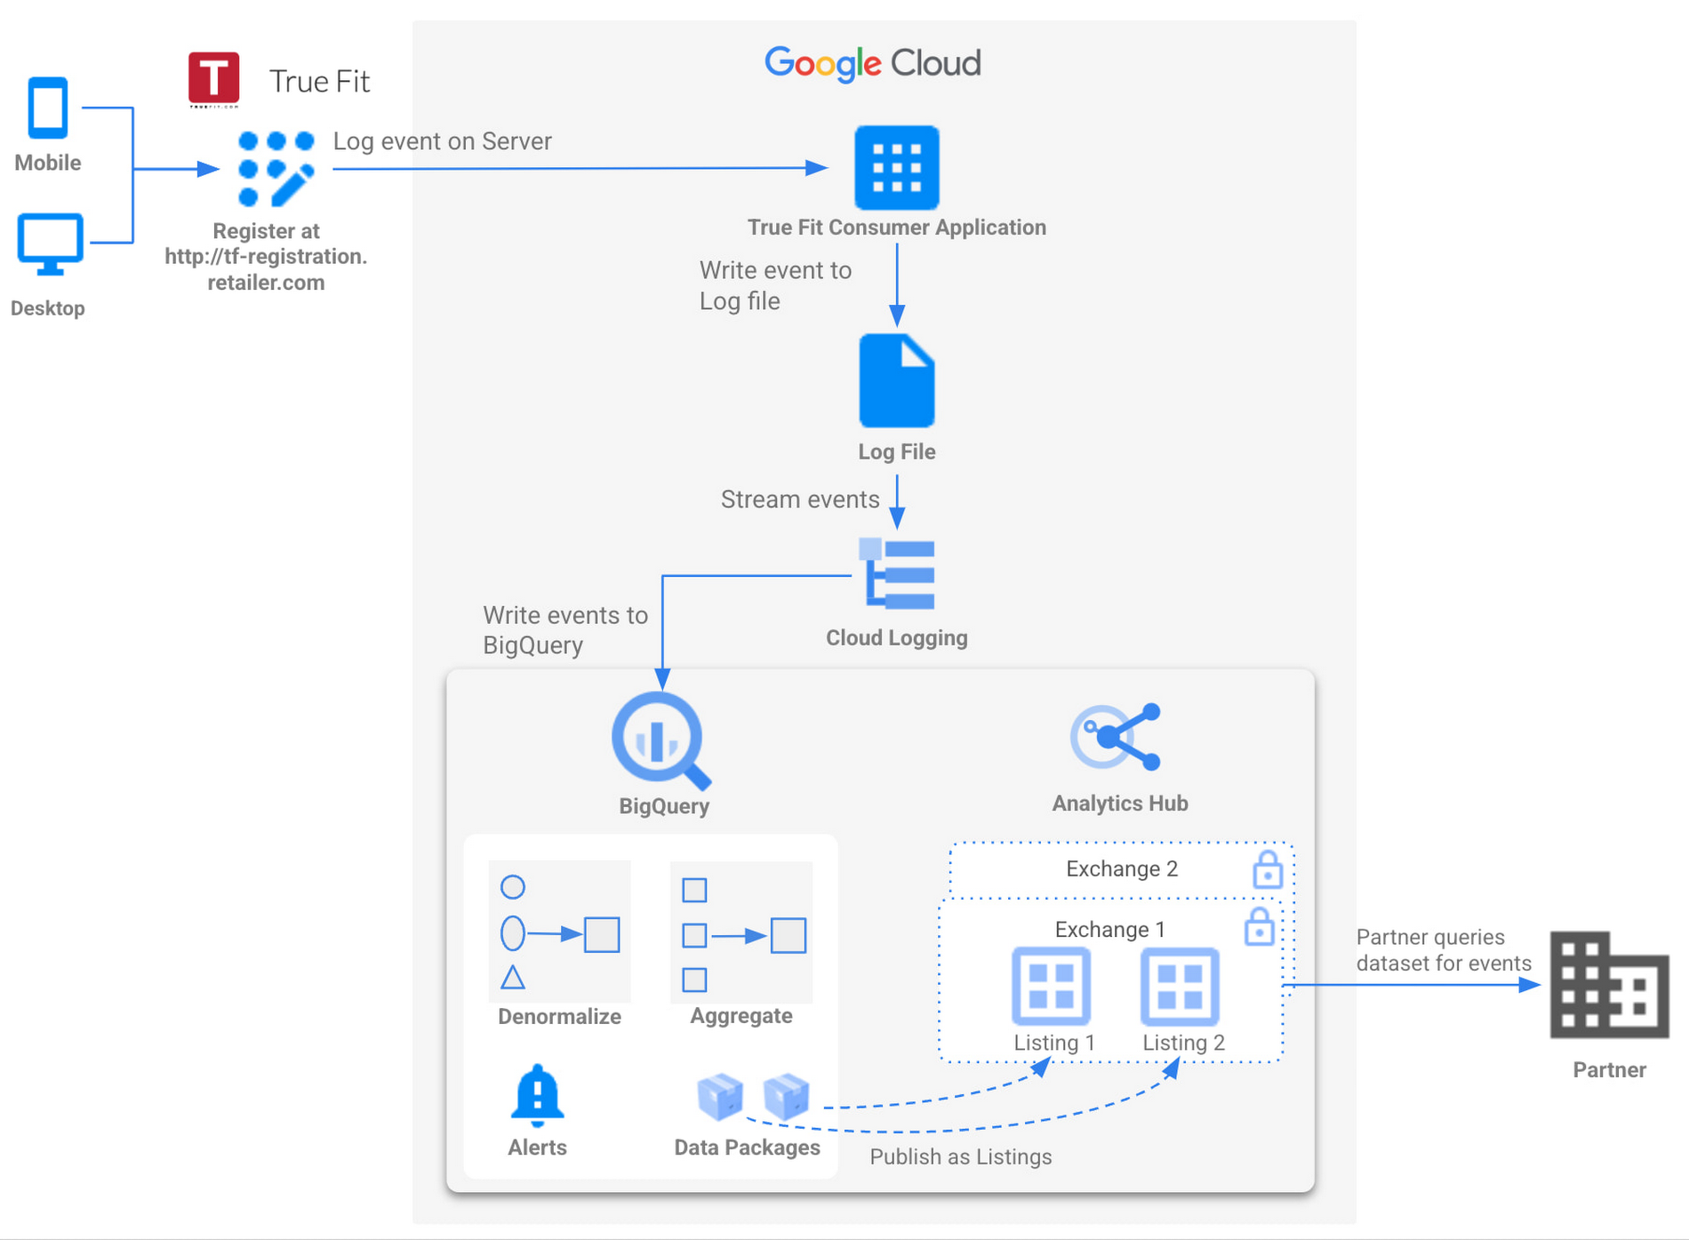Select the Denormalize diagram icon
Image resolution: width=1689 pixels, height=1240 pixels.
click(x=560, y=932)
